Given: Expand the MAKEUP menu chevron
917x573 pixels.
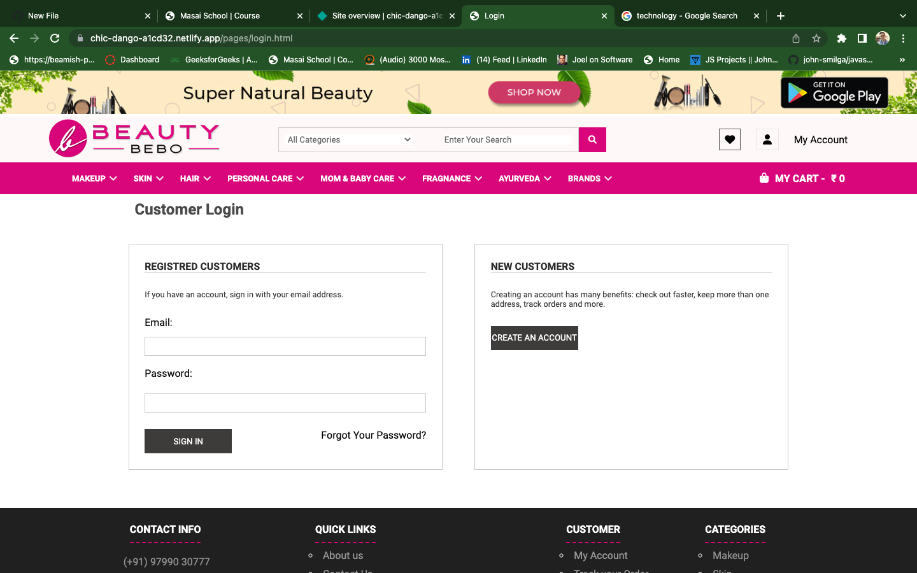Looking at the screenshot, I should pyautogui.click(x=113, y=178).
